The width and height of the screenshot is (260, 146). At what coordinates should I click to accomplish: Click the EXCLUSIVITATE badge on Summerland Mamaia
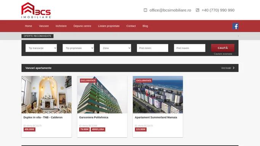144,81
